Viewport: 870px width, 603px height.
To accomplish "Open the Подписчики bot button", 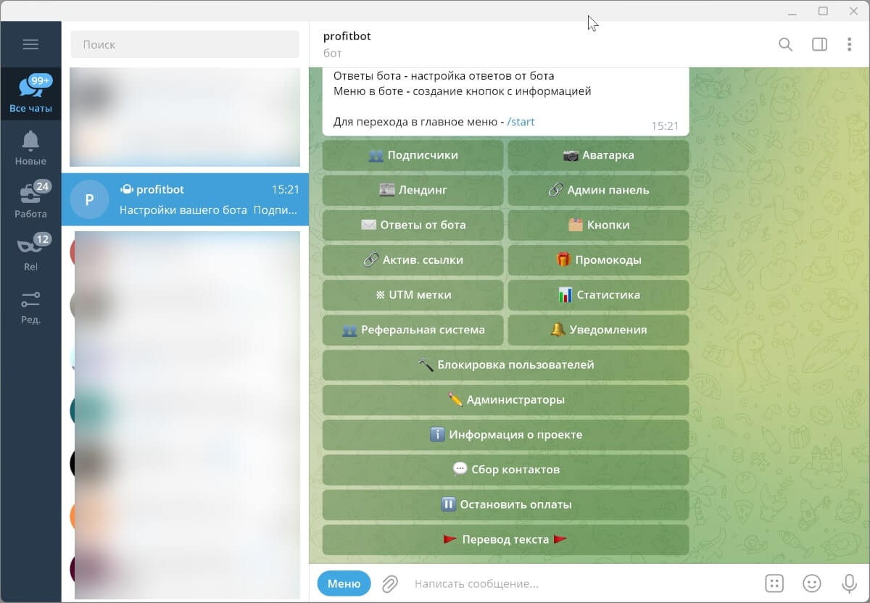I will 413,155.
